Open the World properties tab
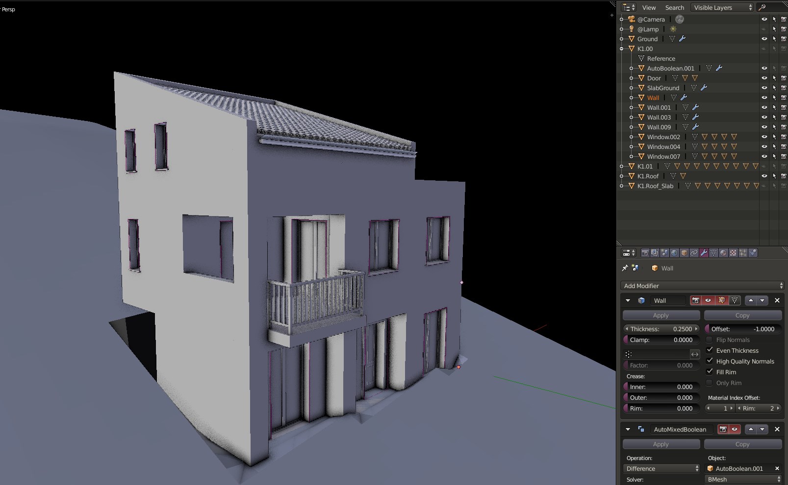788x485 pixels. tap(674, 253)
